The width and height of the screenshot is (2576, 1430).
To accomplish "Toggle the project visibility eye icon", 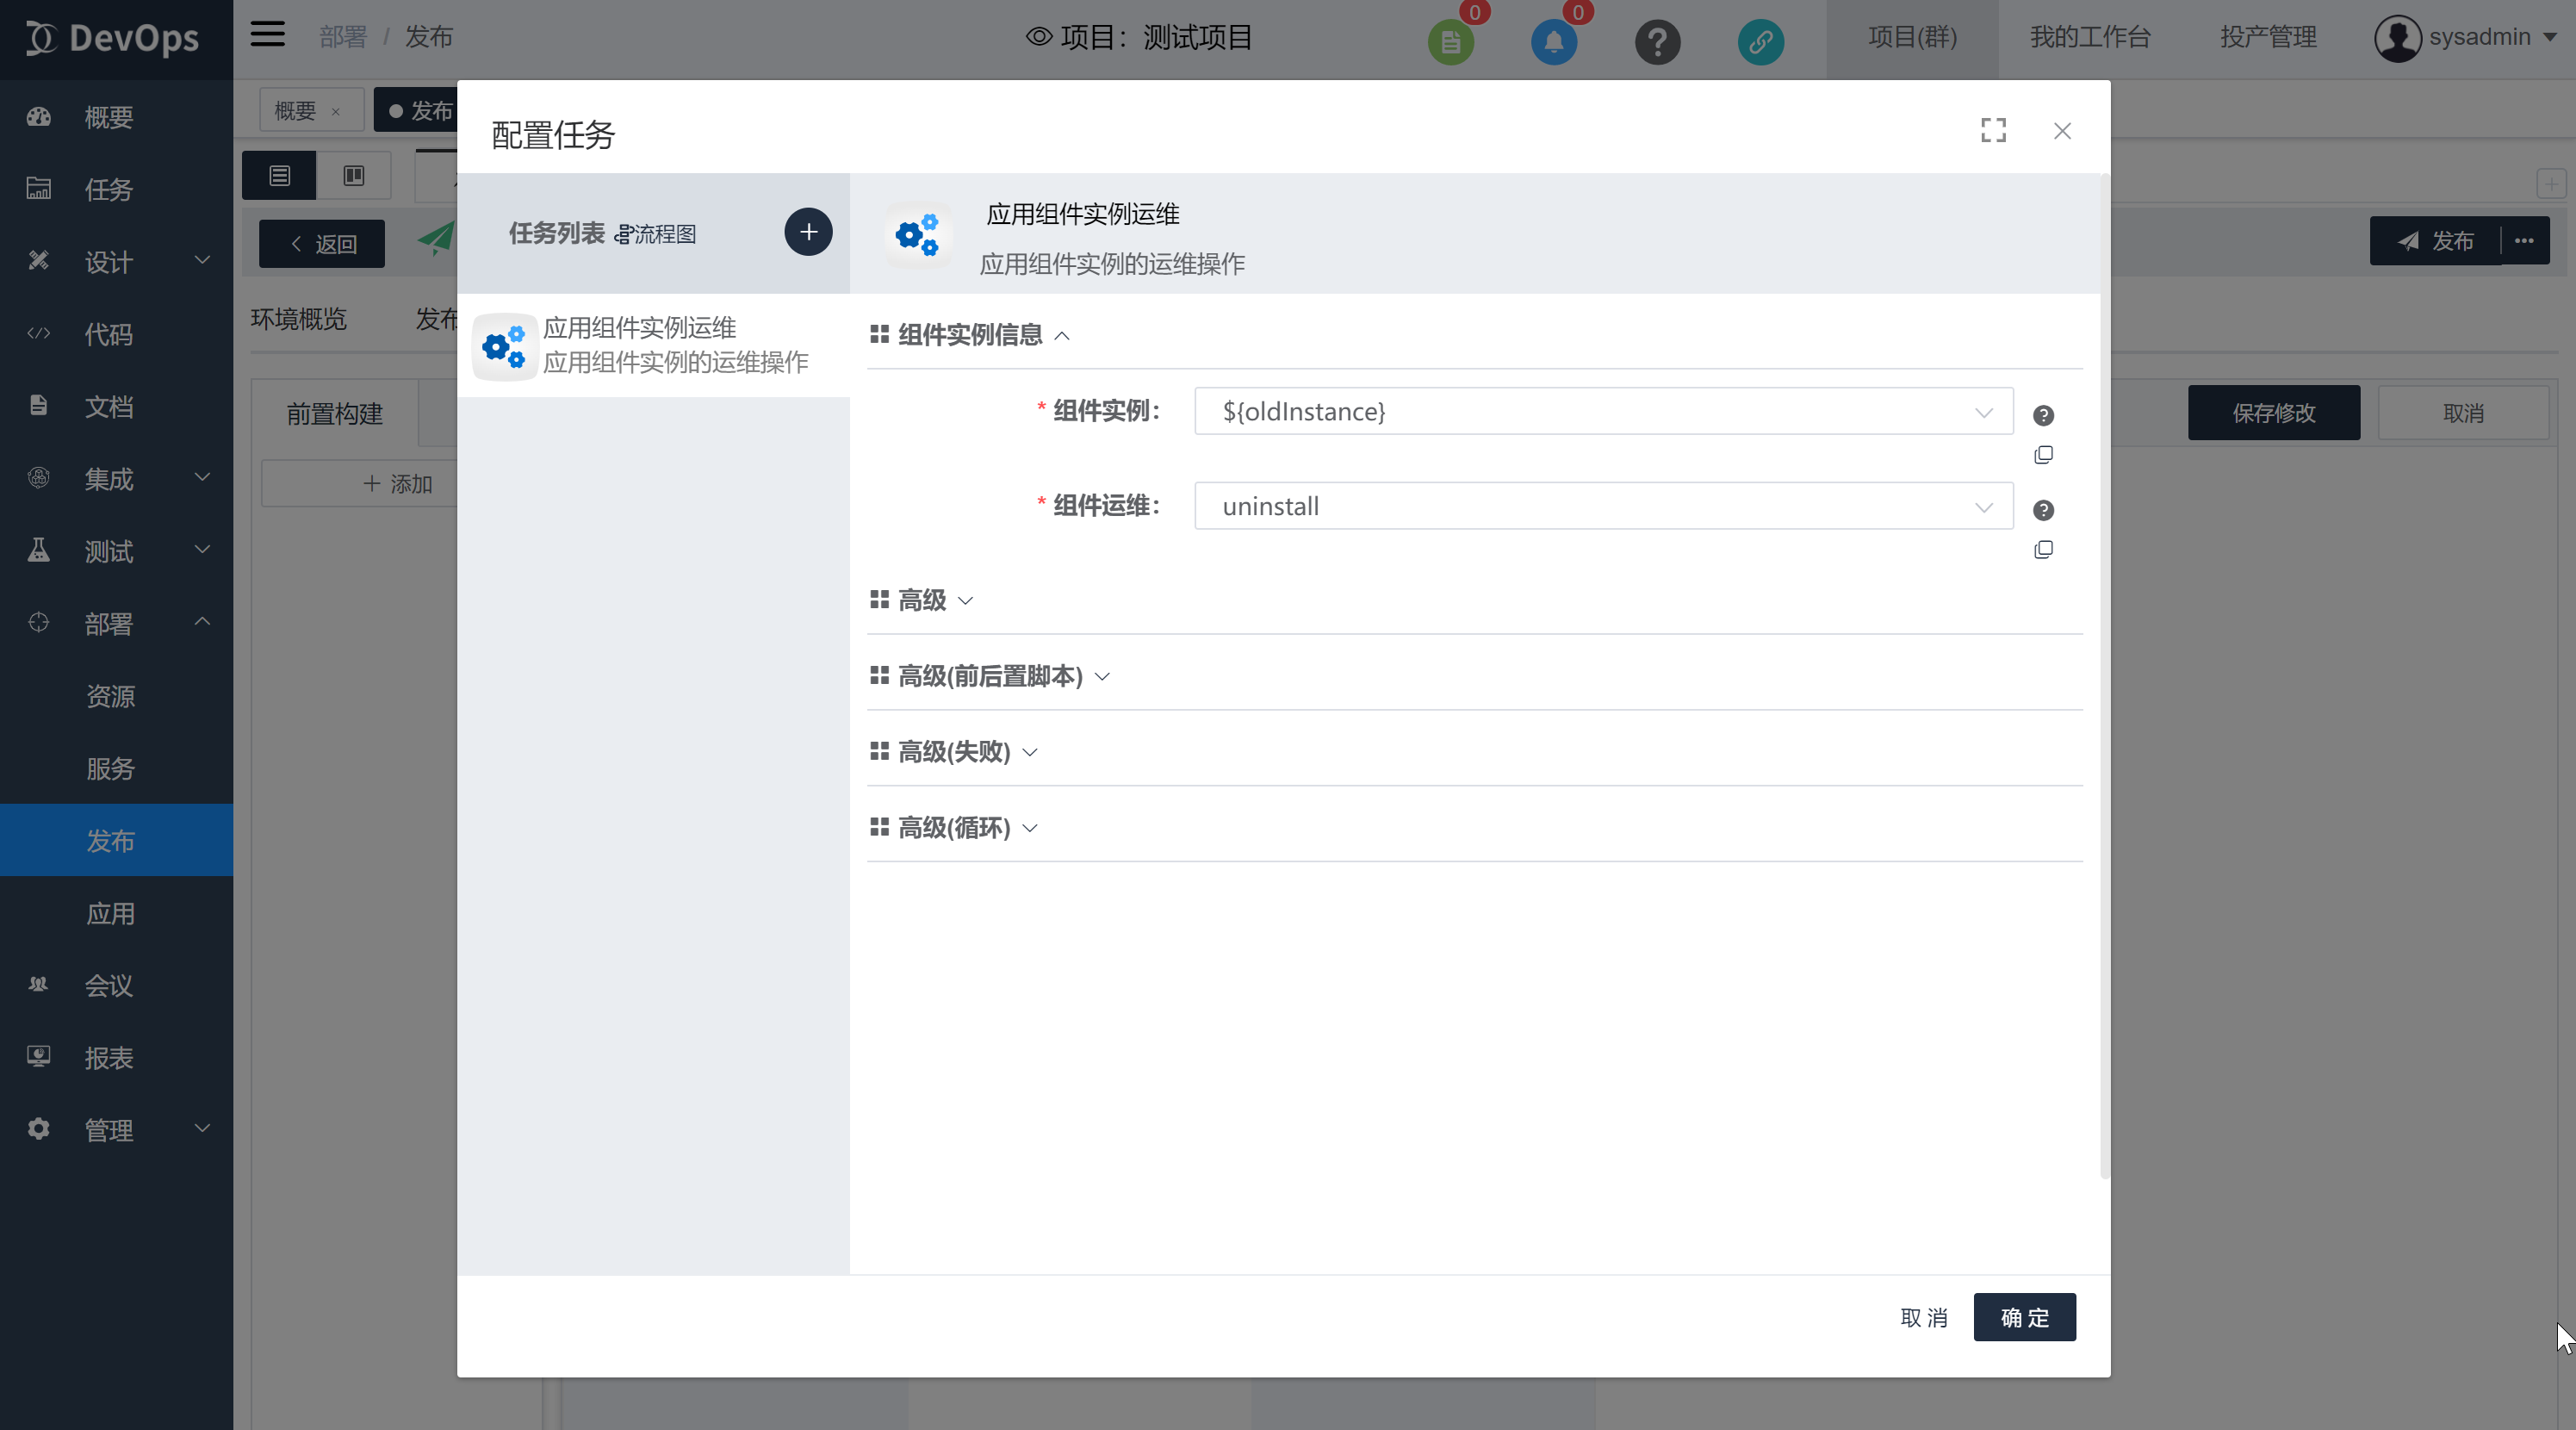I will [x=1039, y=37].
